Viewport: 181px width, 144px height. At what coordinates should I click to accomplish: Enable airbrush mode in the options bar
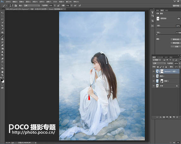tap(75, 6)
